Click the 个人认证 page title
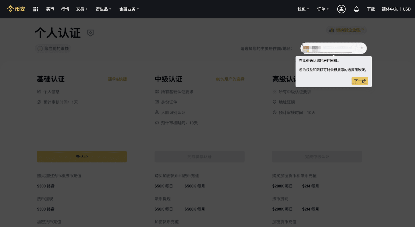The width and height of the screenshot is (415, 227). [x=58, y=33]
